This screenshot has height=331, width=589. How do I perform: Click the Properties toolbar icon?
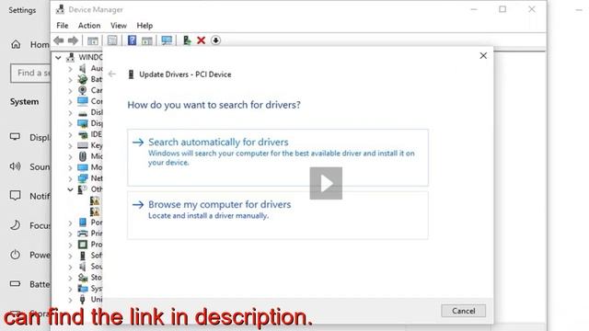pos(112,40)
